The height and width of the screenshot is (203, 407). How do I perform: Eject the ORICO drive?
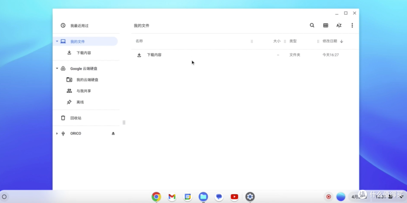pos(113,133)
